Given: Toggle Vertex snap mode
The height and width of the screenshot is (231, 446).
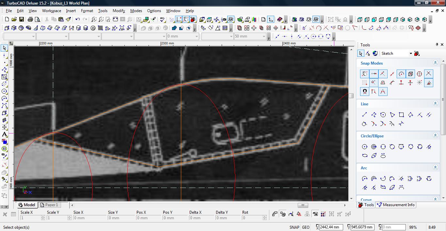Looking at the screenshot, I should 374,74.
